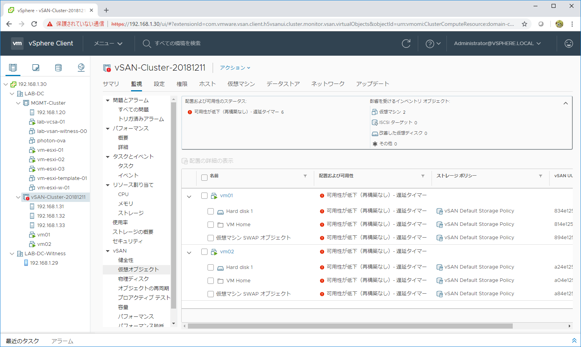Select lab-vsan-witness-00 in tree
Screen dimensions: 581x347
(62, 131)
